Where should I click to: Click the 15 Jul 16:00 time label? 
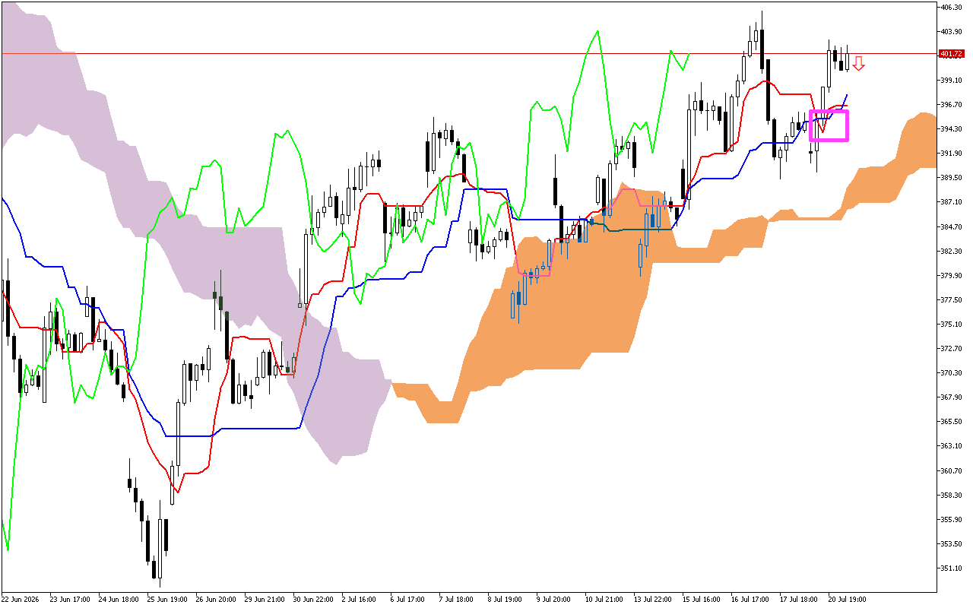coord(702,599)
